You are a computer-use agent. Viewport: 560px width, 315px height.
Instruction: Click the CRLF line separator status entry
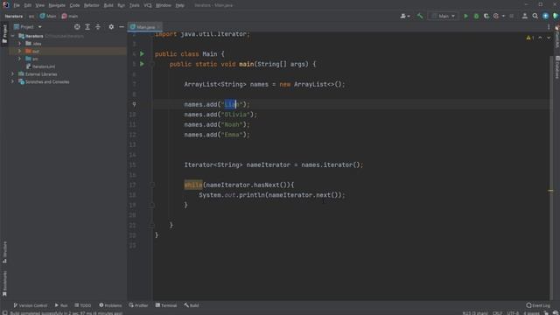click(x=497, y=313)
